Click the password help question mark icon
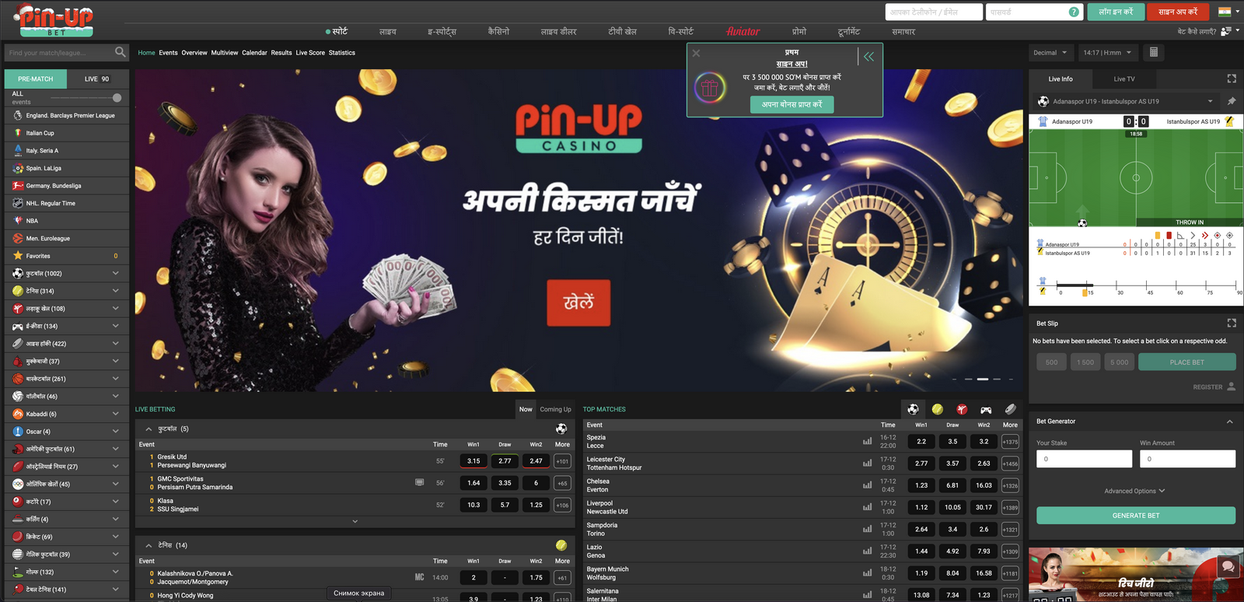 [x=1074, y=12]
